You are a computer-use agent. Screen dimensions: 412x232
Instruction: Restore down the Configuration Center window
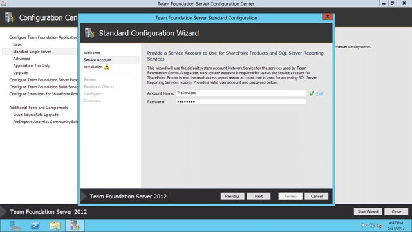click(392, 3)
